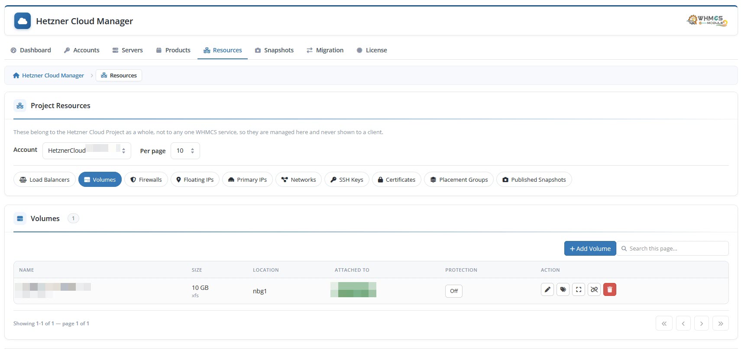Detach the volume using the unlink icon
The width and height of the screenshot is (741, 350).
click(594, 289)
